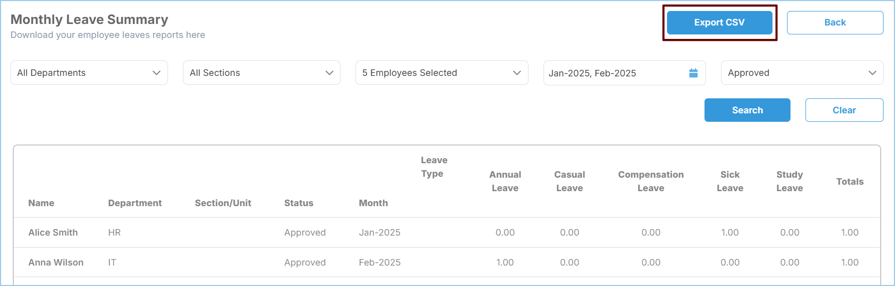Click the Export CSV button

pos(719,22)
